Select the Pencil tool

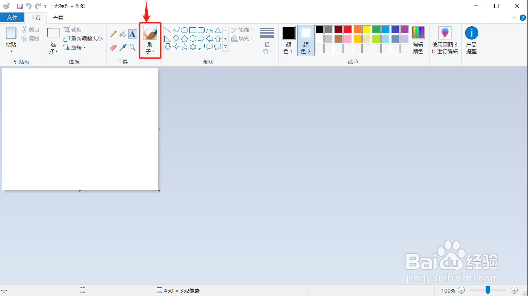tap(113, 34)
